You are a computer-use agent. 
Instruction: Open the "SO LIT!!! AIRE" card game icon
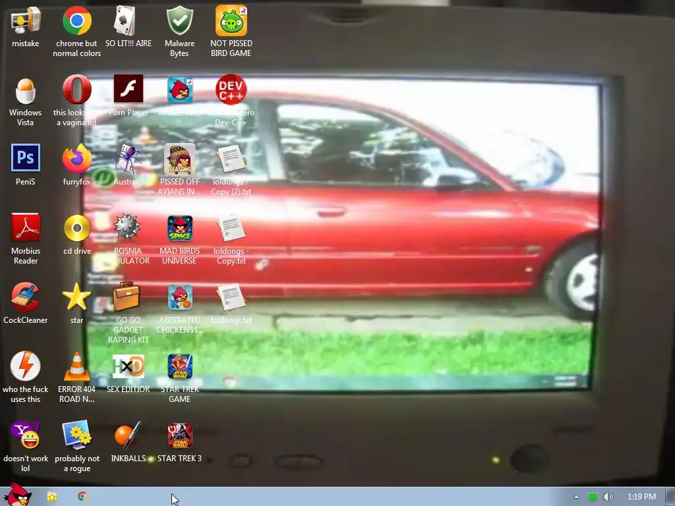click(x=125, y=20)
